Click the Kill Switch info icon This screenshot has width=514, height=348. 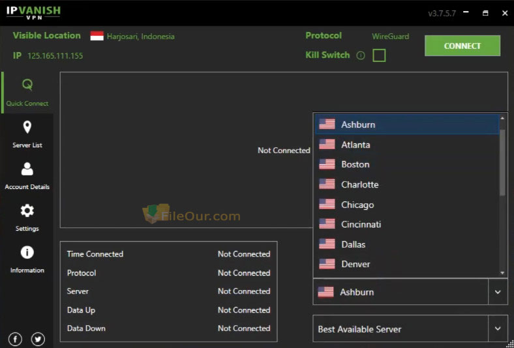pyautogui.click(x=361, y=55)
